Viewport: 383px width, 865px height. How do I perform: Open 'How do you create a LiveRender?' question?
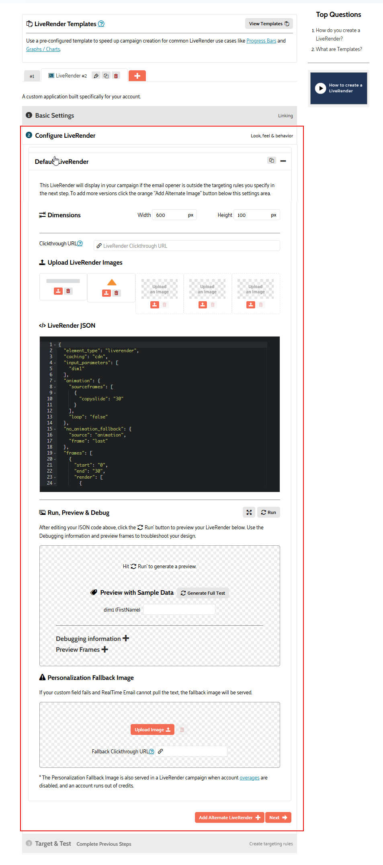338,35
